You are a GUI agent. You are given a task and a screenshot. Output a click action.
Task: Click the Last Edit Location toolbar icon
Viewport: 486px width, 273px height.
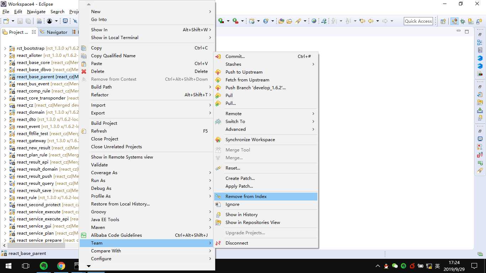pyautogui.click(x=362, y=21)
